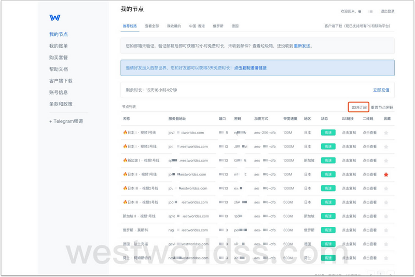
Task: Switch to the 中国·香港 tab
Action: pos(197,26)
